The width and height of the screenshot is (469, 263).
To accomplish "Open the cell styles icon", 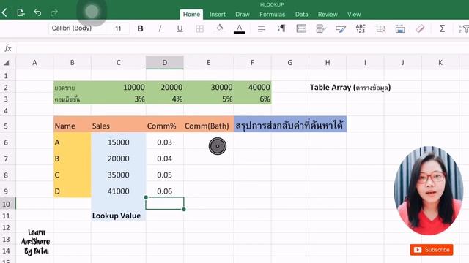I will coord(321,28).
